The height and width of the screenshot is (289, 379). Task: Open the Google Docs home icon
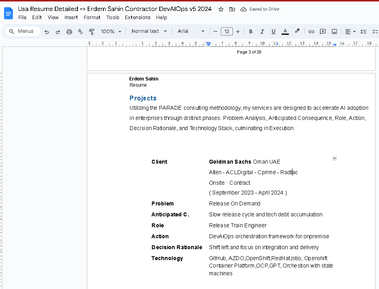click(x=9, y=13)
